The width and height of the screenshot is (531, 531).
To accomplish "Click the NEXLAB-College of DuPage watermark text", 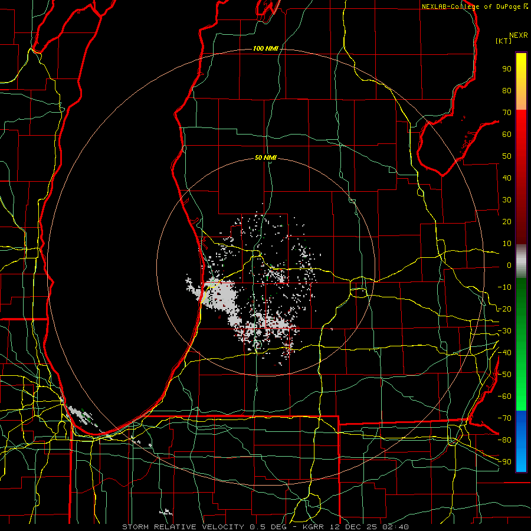I will click(474, 6).
